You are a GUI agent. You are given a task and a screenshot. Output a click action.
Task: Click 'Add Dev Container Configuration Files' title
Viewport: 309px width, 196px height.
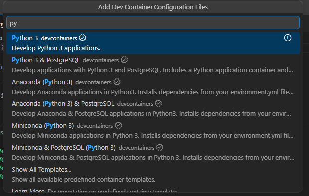[153, 7]
